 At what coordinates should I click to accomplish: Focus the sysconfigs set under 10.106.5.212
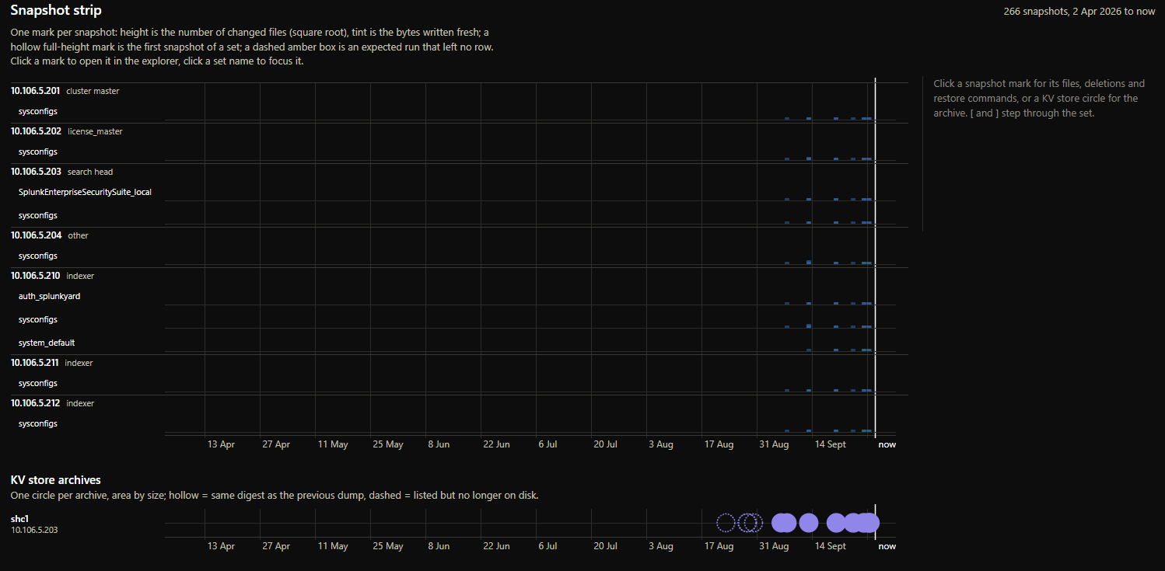tap(38, 423)
